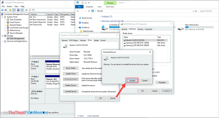
Task: Click Explorer's Up directory arrow
Action: (x=89, y=11)
